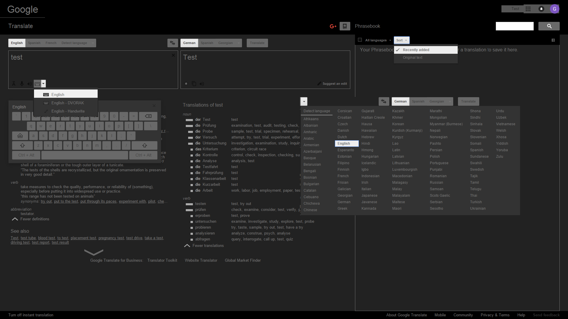Screen dimensions: 568x319
Task: Copy the translated text with the copy icon
Action: [194, 84]
